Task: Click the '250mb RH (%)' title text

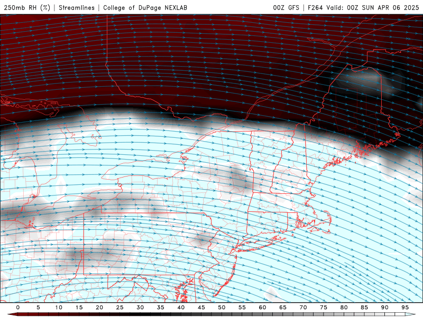Action: click(x=27, y=7)
